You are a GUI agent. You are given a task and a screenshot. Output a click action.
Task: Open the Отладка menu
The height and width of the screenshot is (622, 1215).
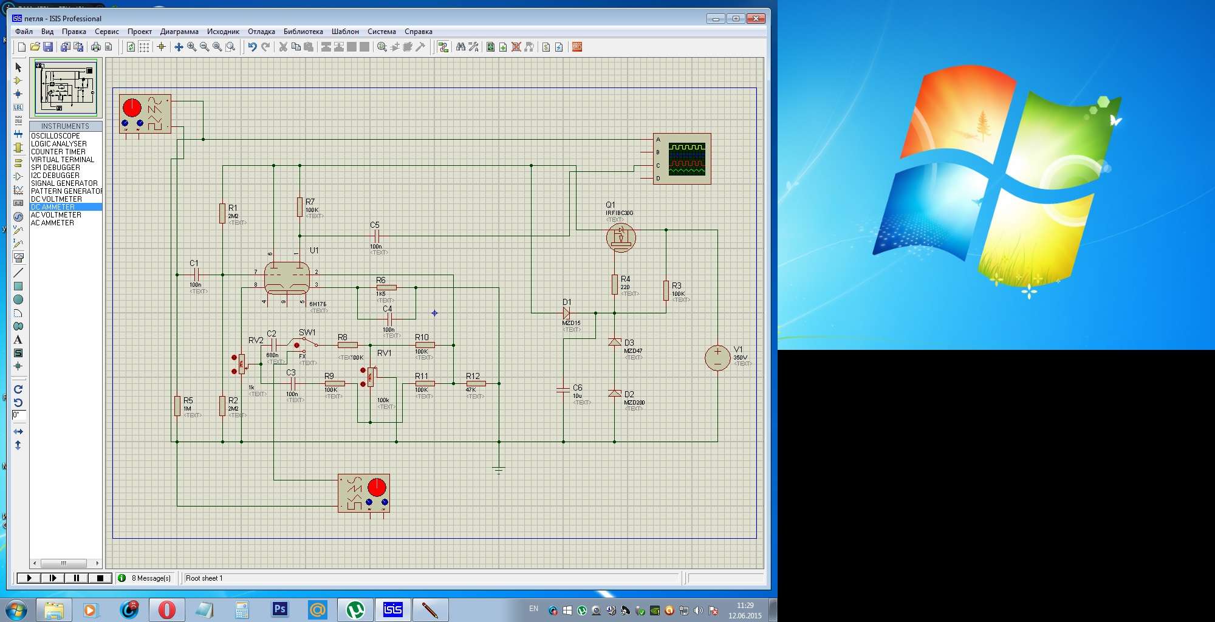(x=261, y=32)
